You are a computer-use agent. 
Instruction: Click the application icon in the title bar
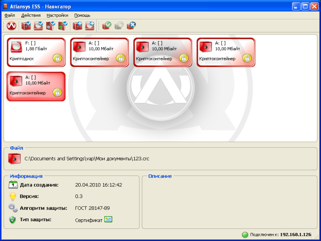point(6,6)
